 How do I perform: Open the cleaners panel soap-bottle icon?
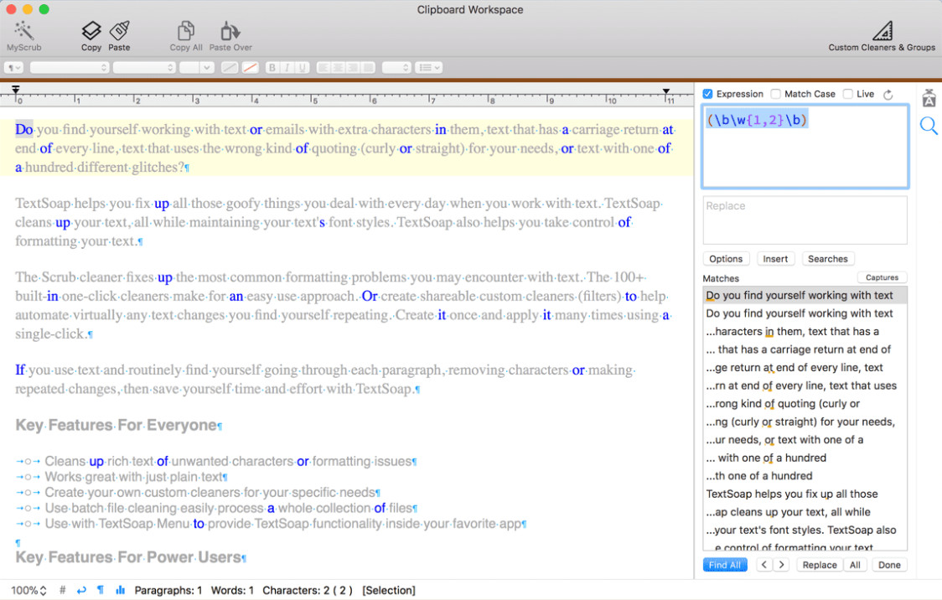[x=929, y=97]
